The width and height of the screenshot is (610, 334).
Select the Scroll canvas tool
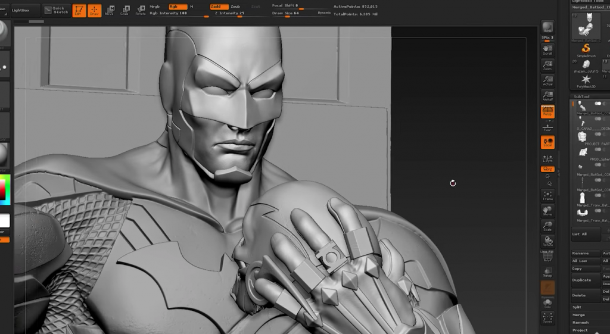[548, 50]
